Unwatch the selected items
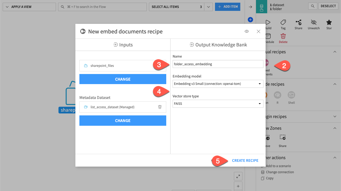This screenshot has width=341, height=191. coord(314,23)
